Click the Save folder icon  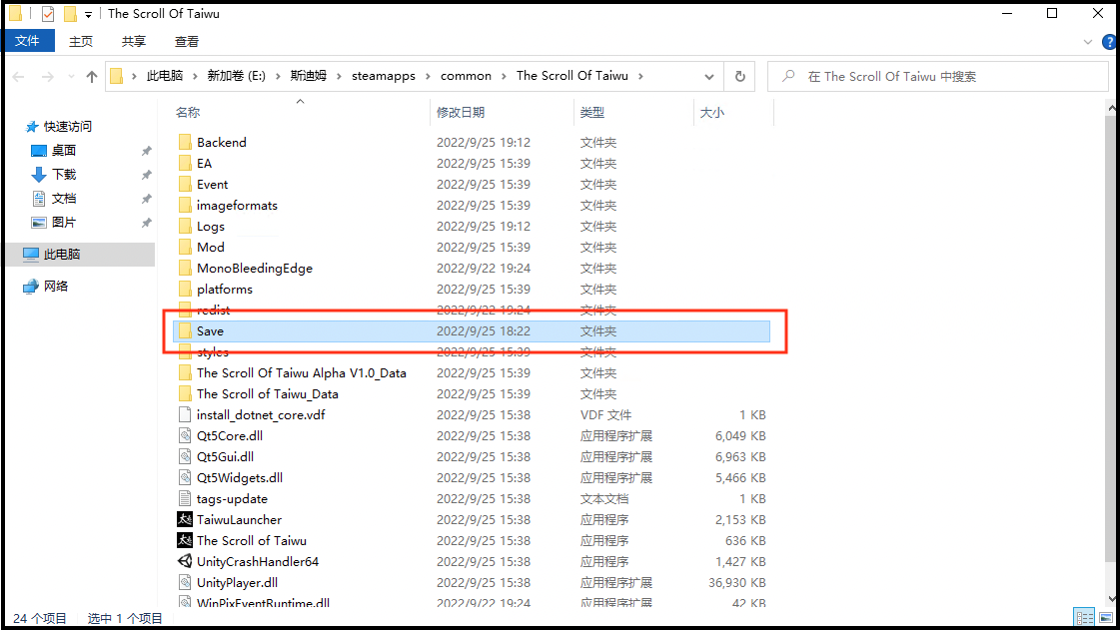pyautogui.click(x=185, y=331)
